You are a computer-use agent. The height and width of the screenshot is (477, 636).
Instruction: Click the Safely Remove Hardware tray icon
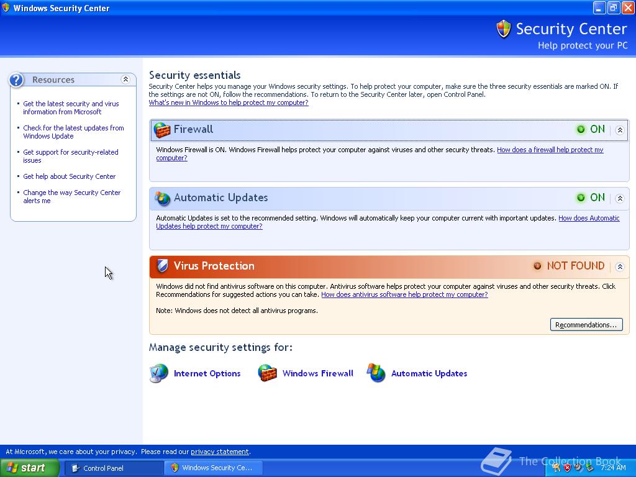coord(589,468)
